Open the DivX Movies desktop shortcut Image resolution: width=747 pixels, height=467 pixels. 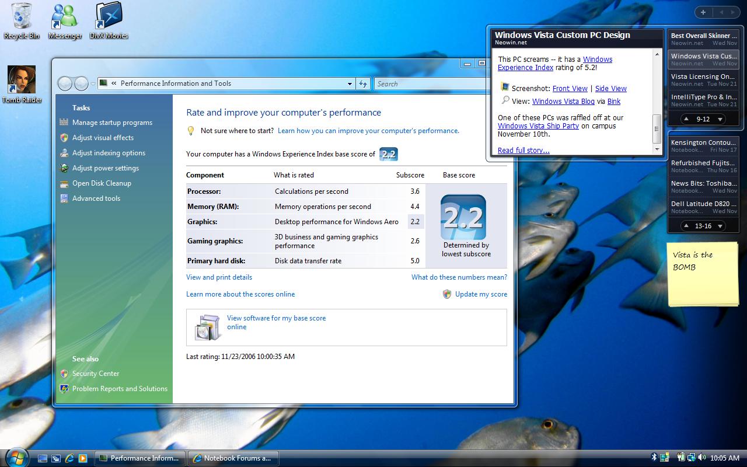(x=109, y=20)
